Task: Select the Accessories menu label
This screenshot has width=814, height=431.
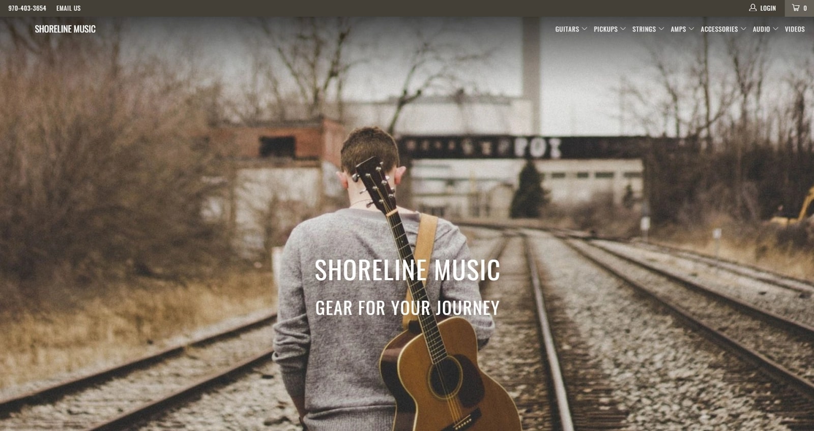Action: [x=719, y=29]
